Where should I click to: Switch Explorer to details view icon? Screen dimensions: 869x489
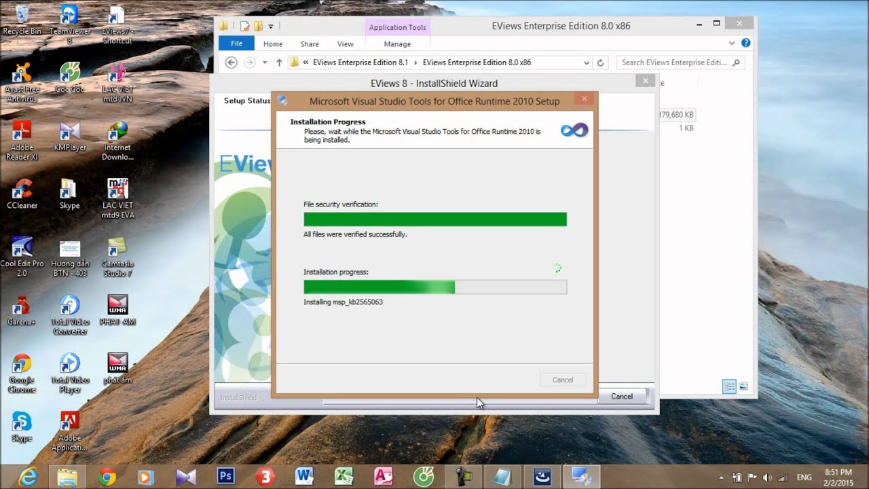click(729, 386)
